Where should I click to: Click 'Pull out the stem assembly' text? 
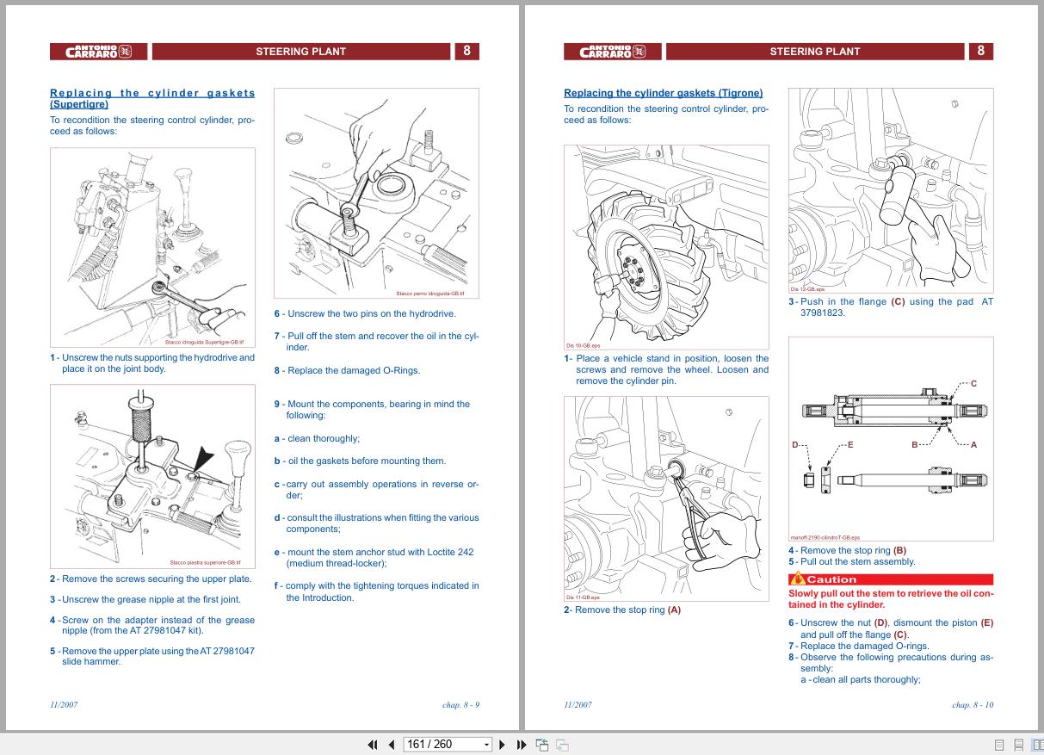click(x=852, y=562)
